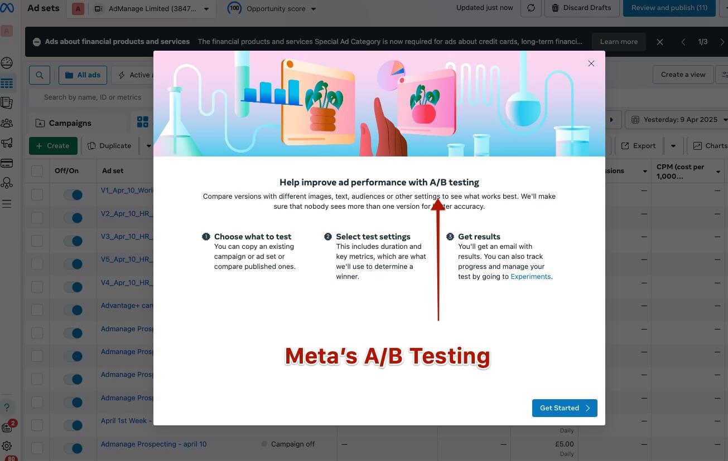
Task: Click the red account avatar in the sidebar
Action: tap(7, 31)
